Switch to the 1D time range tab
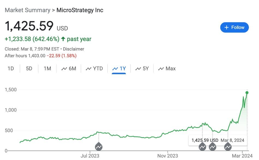Screen dimensions: 259x160 click(11, 68)
